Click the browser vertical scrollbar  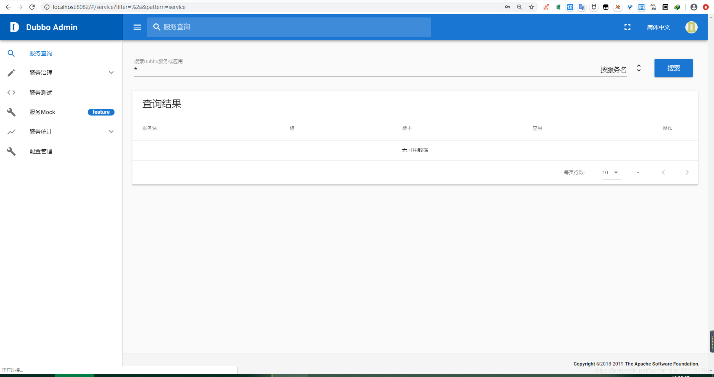pyautogui.click(x=711, y=193)
